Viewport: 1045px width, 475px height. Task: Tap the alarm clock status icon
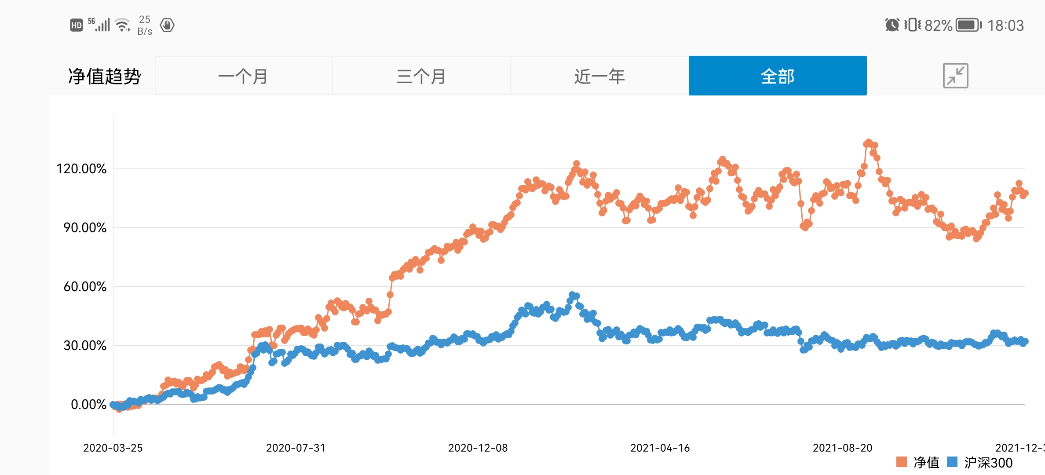[892, 25]
